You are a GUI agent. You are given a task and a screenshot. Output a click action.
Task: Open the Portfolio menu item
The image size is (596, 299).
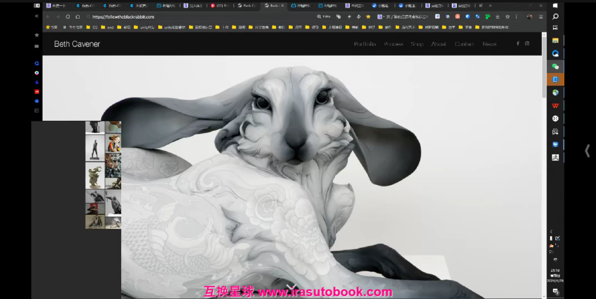click(x=365, y=44)
